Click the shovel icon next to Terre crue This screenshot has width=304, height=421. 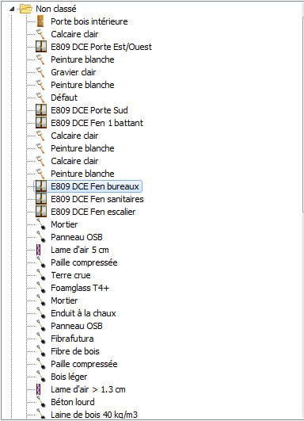pyautogui.click(x=41, y=275)
